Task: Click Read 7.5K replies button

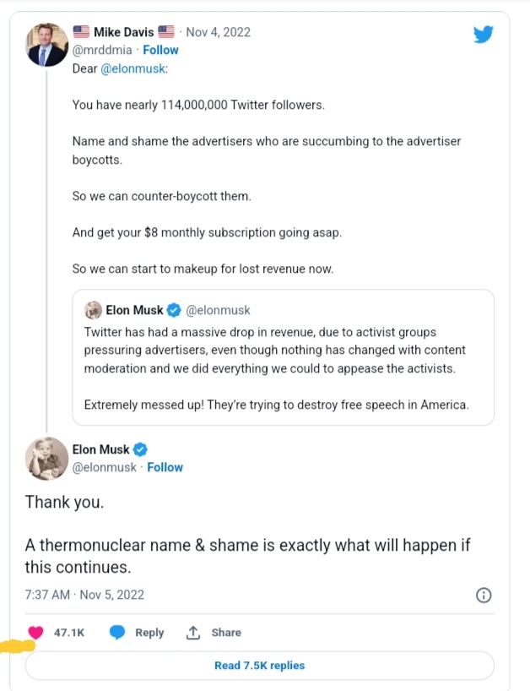Action: 259,666
